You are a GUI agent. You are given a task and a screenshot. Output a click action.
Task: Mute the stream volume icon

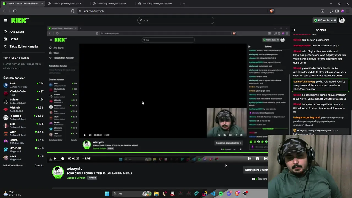pyautogui.click(x=63, y=158)
